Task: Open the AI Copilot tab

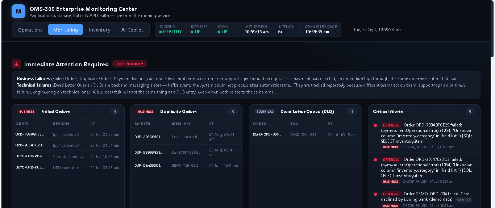Action: 132,30
